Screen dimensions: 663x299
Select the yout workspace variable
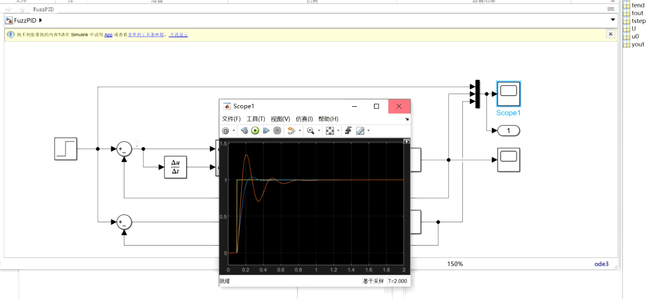coord(634,44)
